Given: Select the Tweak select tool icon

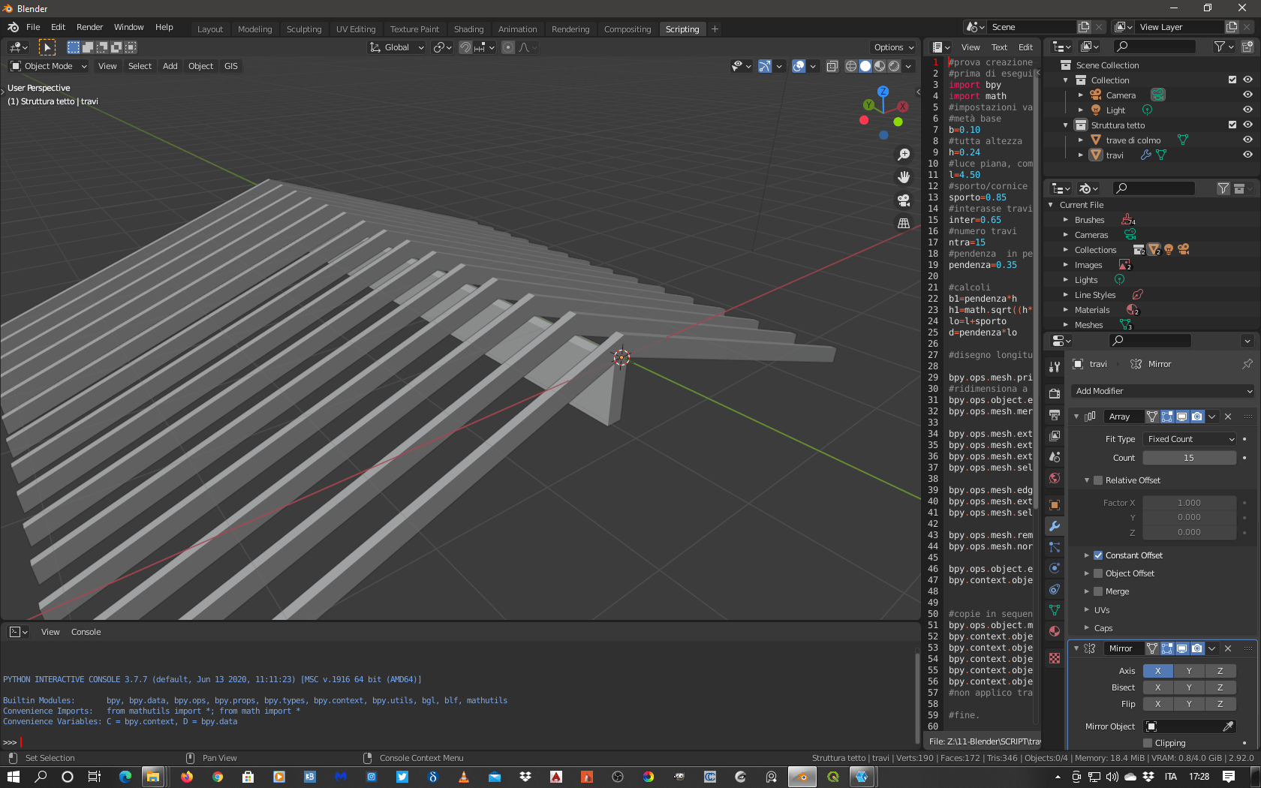Looking at the screenshot, I should [47, 47].
